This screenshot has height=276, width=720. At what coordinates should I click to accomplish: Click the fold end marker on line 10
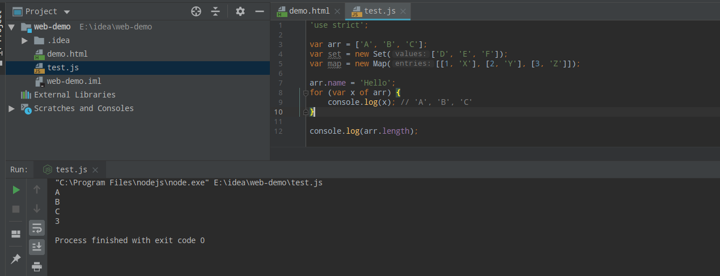tap(305, 112)
